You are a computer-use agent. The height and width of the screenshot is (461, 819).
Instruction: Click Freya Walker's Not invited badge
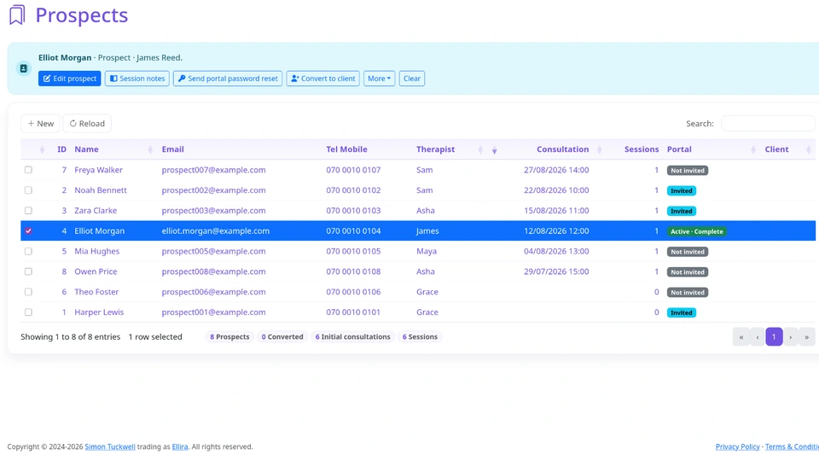coord(688,171)
